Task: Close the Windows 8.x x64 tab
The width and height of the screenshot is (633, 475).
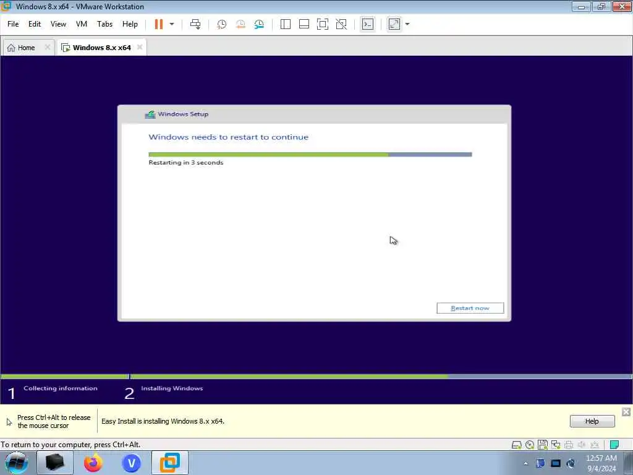Action: point(140,47)
